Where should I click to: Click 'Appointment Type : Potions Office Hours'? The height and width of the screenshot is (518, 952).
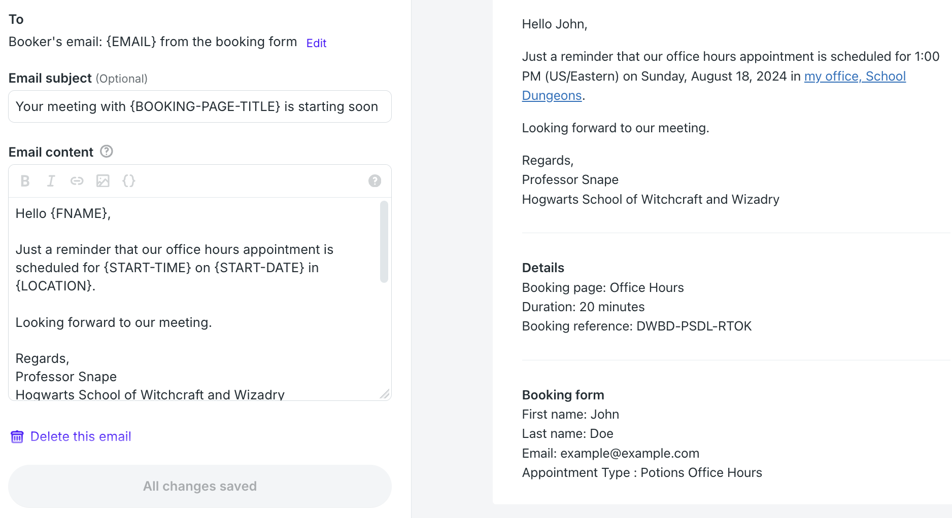642,472
